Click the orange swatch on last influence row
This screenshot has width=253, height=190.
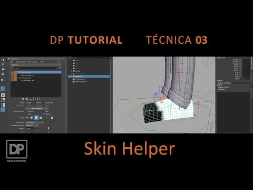point(15,80)
